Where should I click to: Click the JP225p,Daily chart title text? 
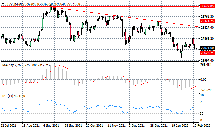point(15,4)
